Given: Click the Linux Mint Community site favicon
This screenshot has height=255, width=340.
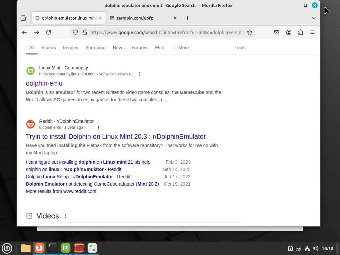Looking at the screenshot, I should point(31,71).
